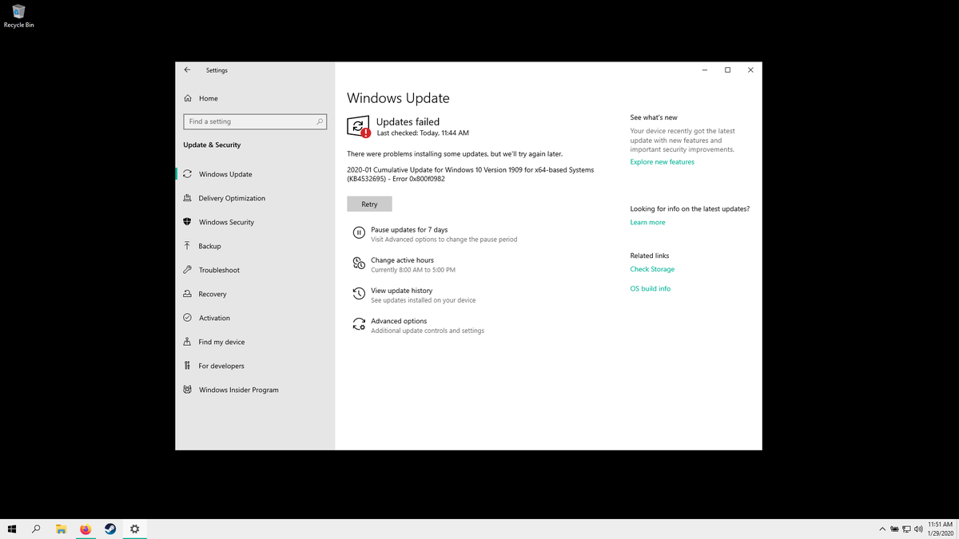Click the Backup upload arrow icon

[x=187, y=246]
